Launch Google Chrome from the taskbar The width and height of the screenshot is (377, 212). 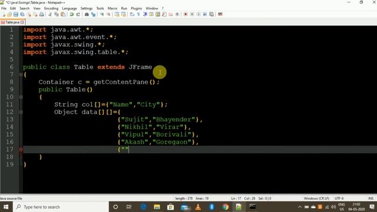pyautogui.click(x=225, y=207)
